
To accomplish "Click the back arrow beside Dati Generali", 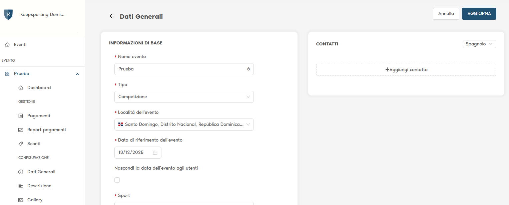I will coord(112,16).
